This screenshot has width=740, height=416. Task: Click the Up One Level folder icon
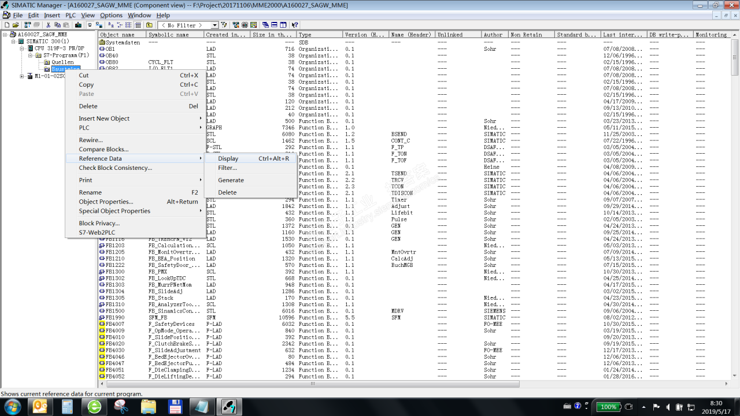(x=149, y=25)
